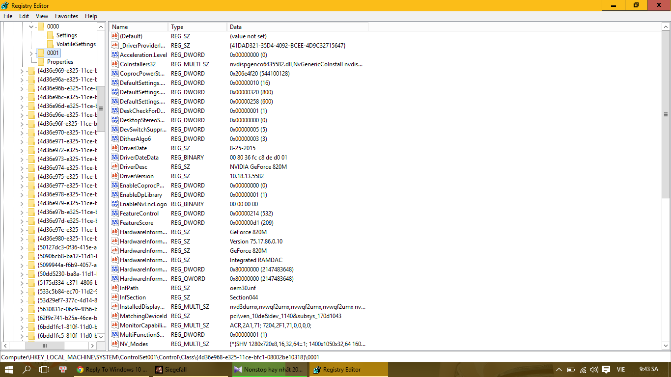This screenshot has width=671, height=377.
Task: Open the Edit menu
Action: (24, 16)
